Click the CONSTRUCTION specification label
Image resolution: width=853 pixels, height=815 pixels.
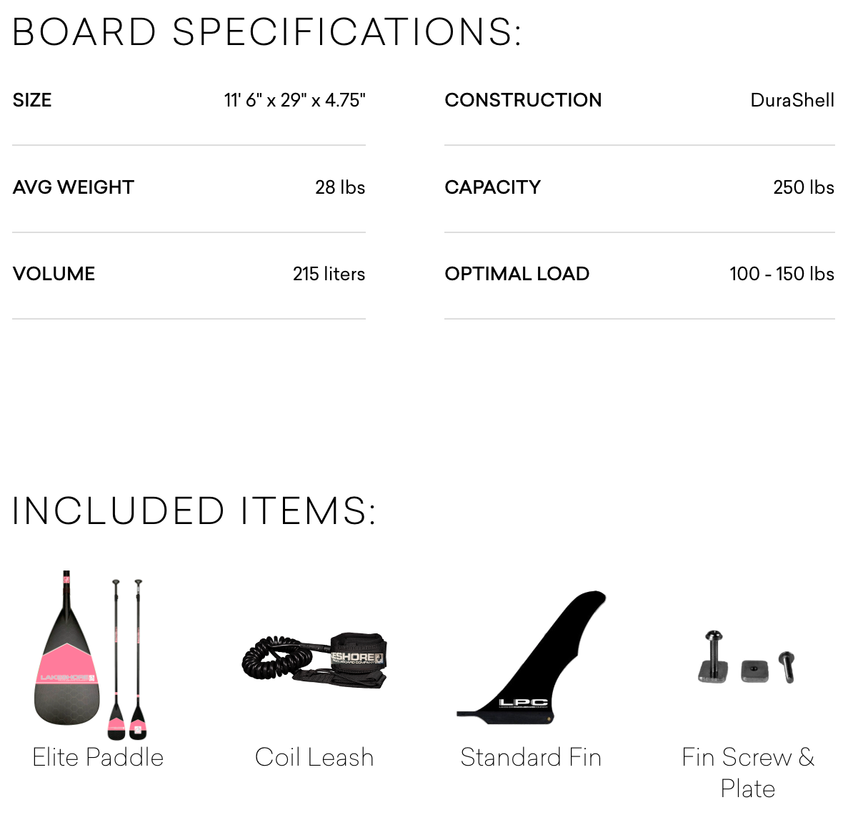pos(523,100)
